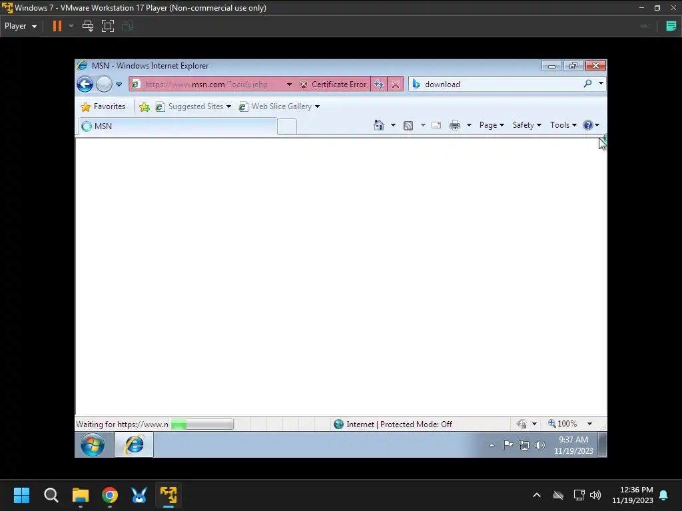View the Certificate Error warning
The width and height of the screenshot is (682, 511).
pos(333,85)
